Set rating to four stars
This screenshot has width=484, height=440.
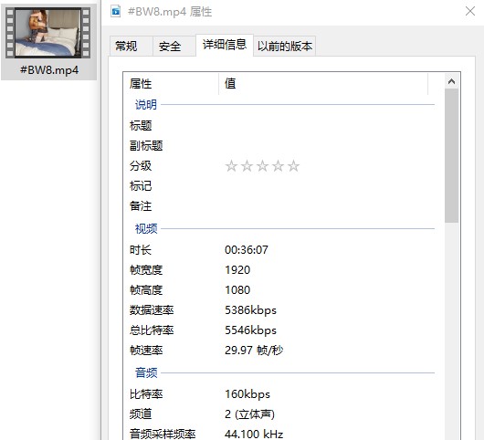coord(278,166)
